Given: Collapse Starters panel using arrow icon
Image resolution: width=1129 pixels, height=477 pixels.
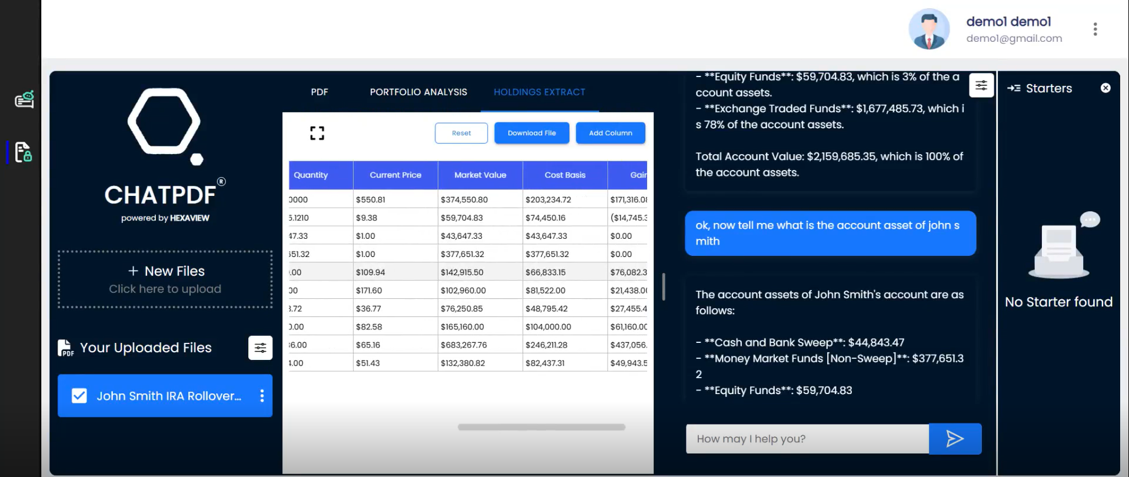Looking at the screenshot, I should [x=1014, y=88].
